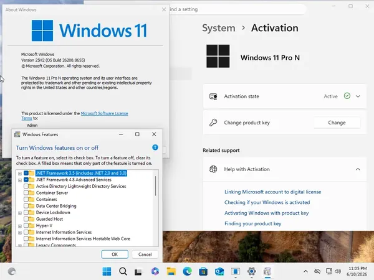Screen dimensions: 374x280
Task: Click the Help with Activation globe icon
Action: click(x=213, y=169)
